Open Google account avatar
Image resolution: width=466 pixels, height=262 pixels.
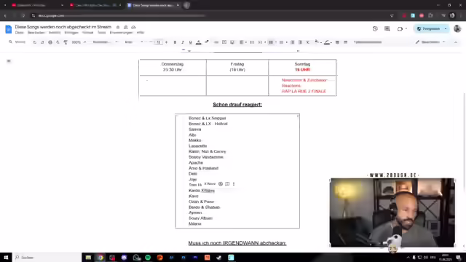click(x=457, y=29)
